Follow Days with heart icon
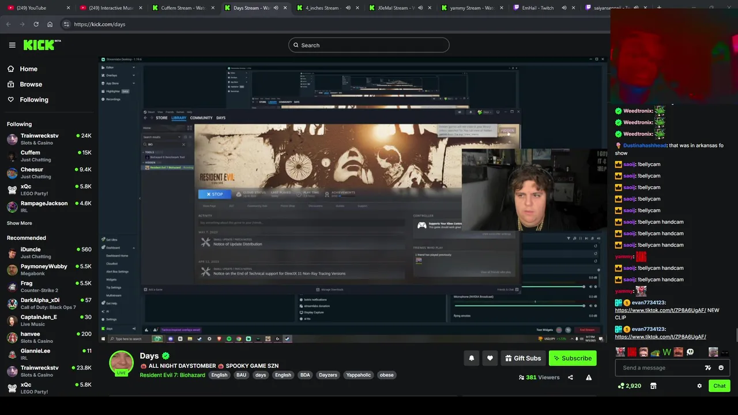 [490, 358]
